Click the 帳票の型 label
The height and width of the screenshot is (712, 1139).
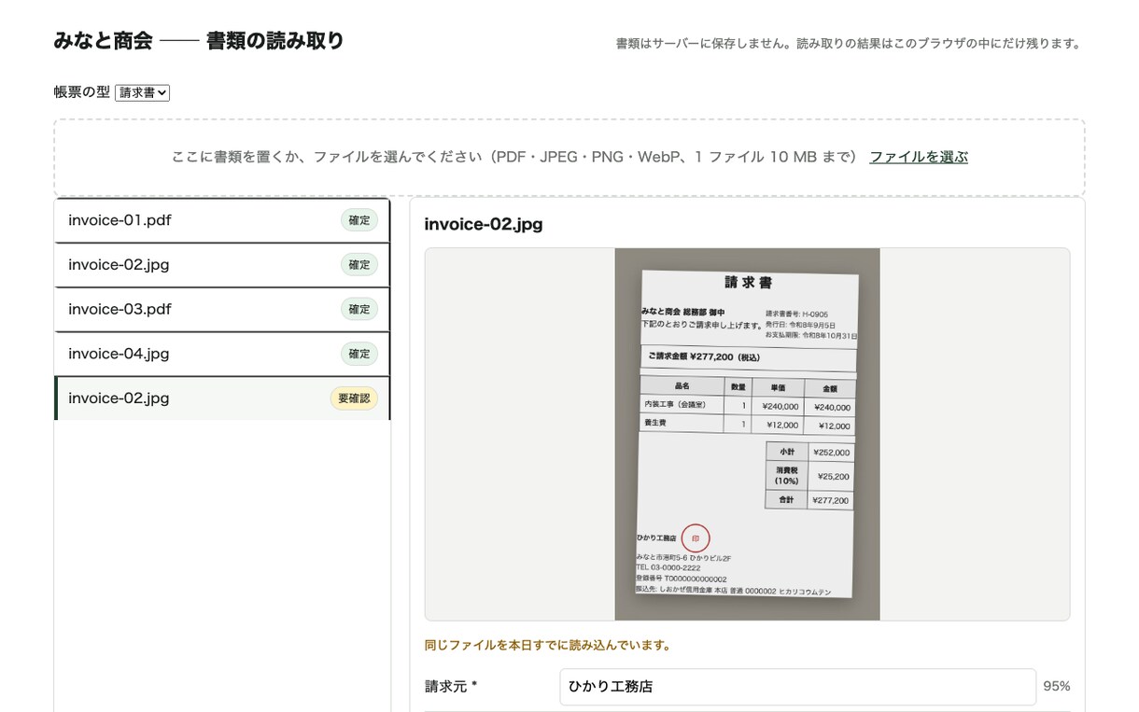(82, 92)
